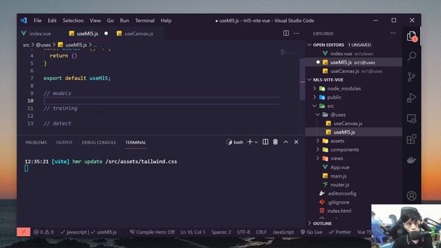Open the Extensions view
This screenshot has width=441, height=248.
coord(411,139)
